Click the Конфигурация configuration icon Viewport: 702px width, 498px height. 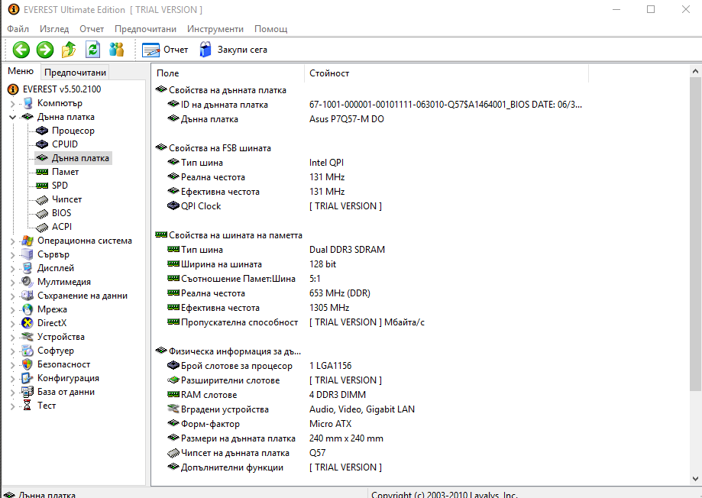click(27, 378)
